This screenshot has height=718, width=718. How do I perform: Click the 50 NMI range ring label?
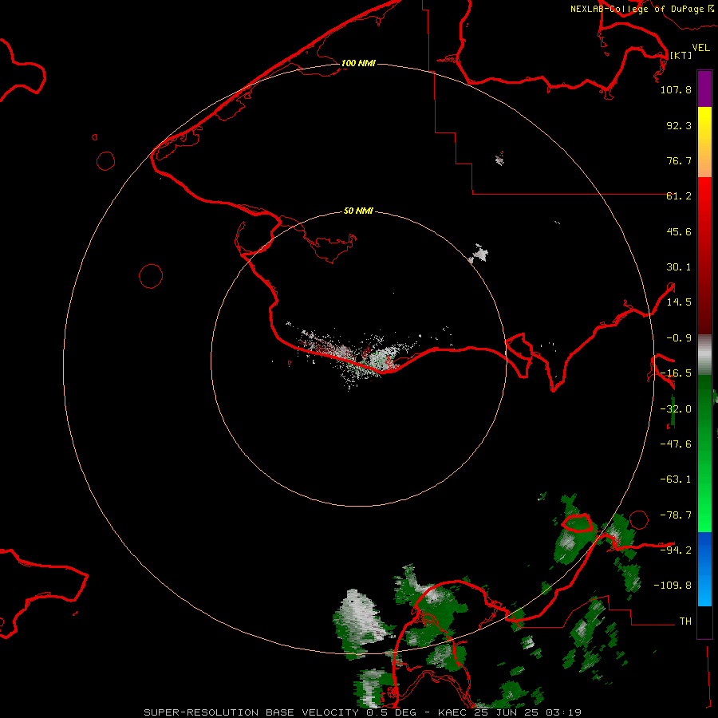click(358, 211)
